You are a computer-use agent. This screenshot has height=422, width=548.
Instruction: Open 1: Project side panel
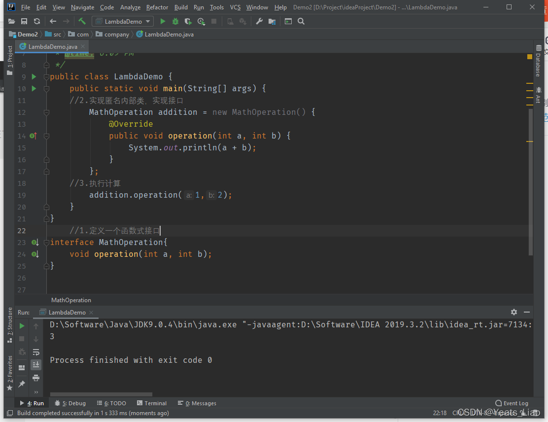(10, 60)
